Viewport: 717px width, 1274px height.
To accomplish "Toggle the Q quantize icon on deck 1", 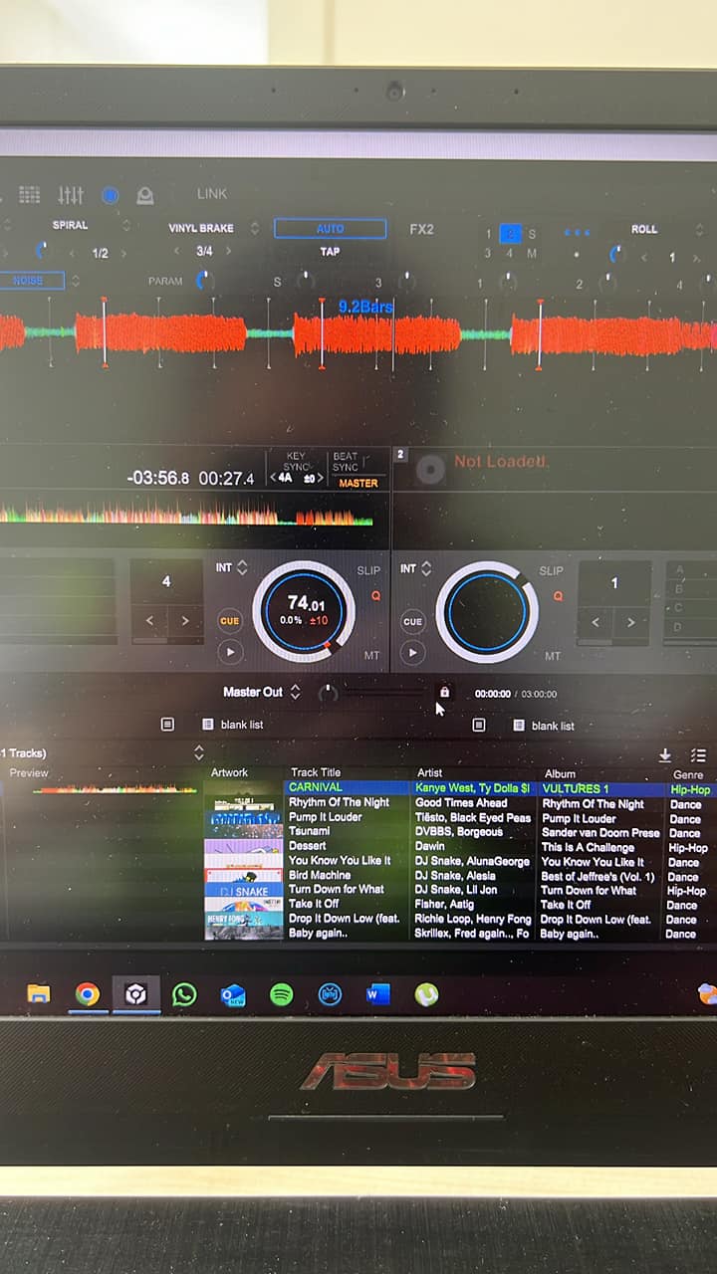I will tap(375, 596).
